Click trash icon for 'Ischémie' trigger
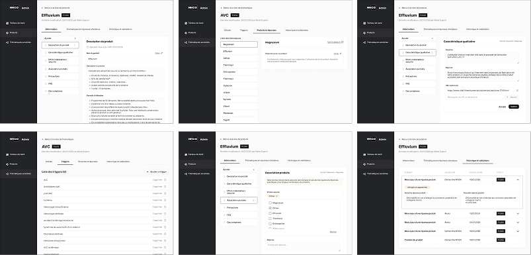Screen dimensions: 531x255 (165, 200)
